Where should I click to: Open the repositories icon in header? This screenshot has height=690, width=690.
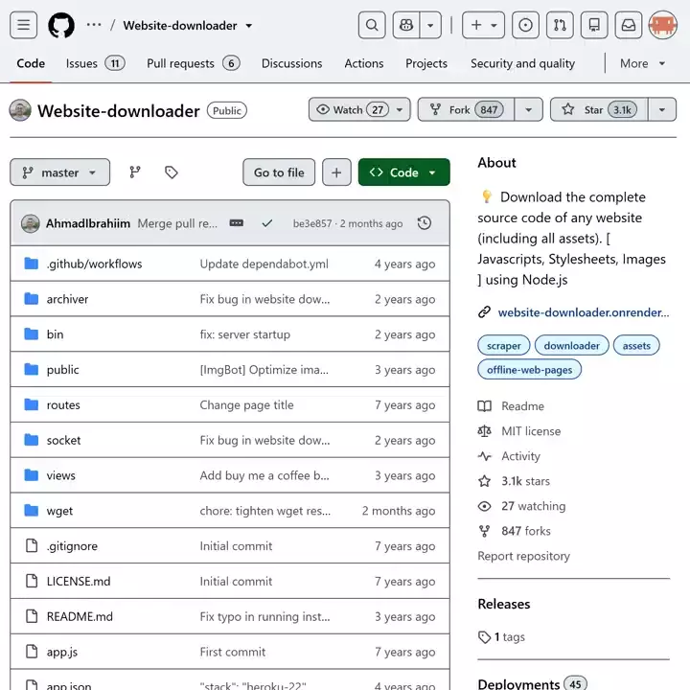[594, 25]
